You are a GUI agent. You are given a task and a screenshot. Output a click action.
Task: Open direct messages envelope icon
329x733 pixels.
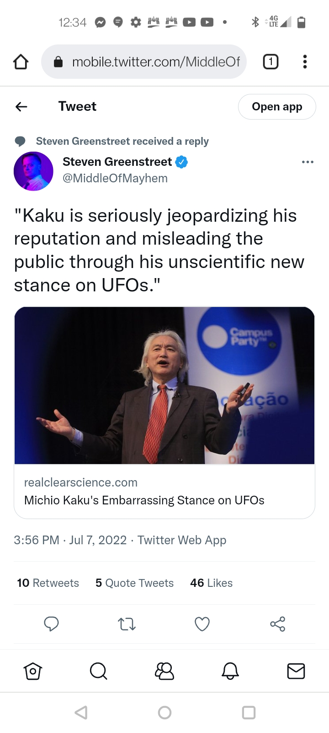coord(296,671)
